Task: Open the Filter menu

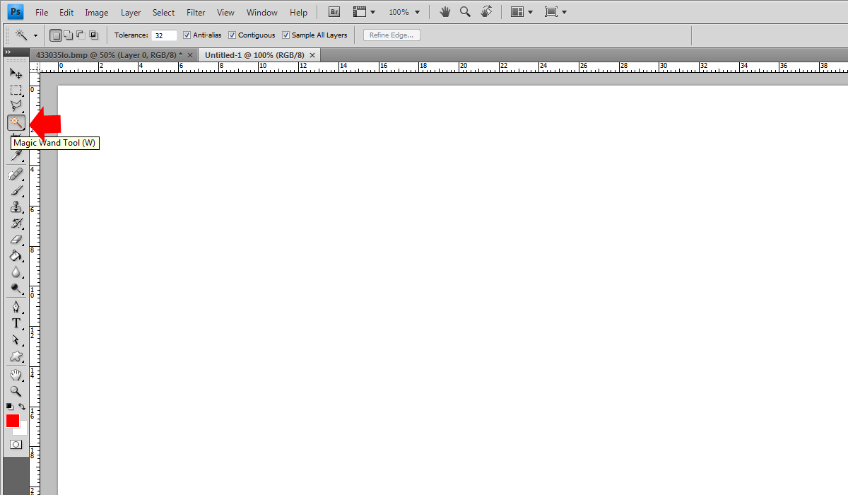Action: coord(196,13)
